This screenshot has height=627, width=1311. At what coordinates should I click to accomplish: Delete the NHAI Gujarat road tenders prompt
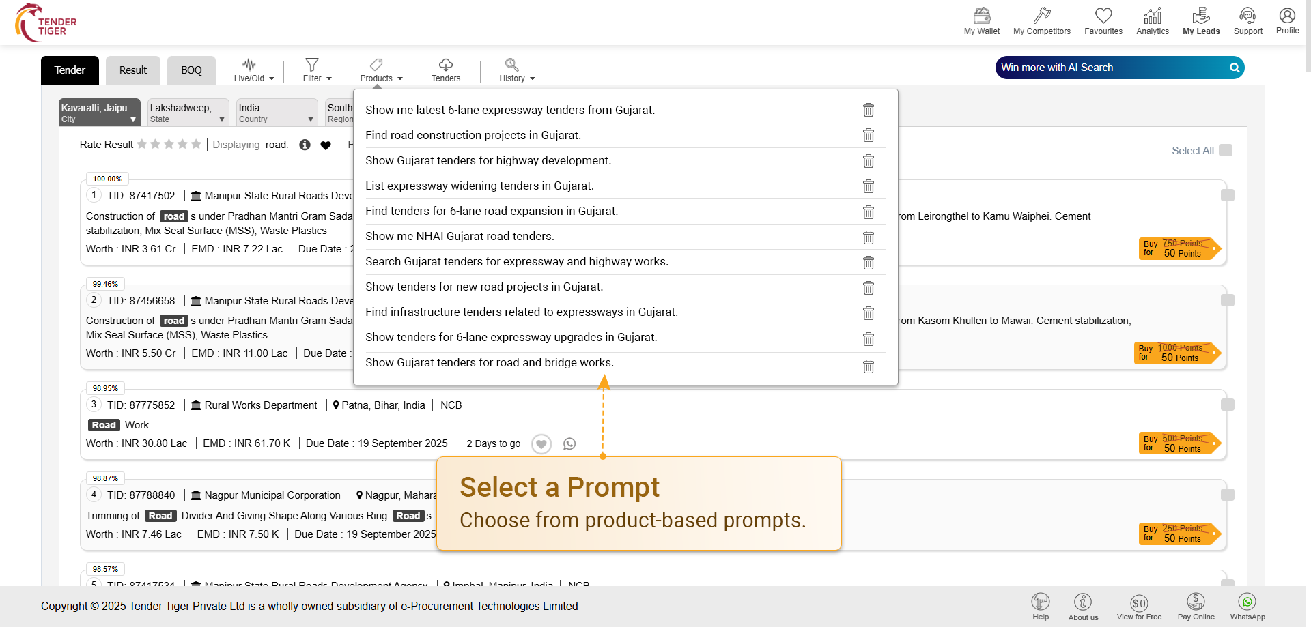click(868, 237)
